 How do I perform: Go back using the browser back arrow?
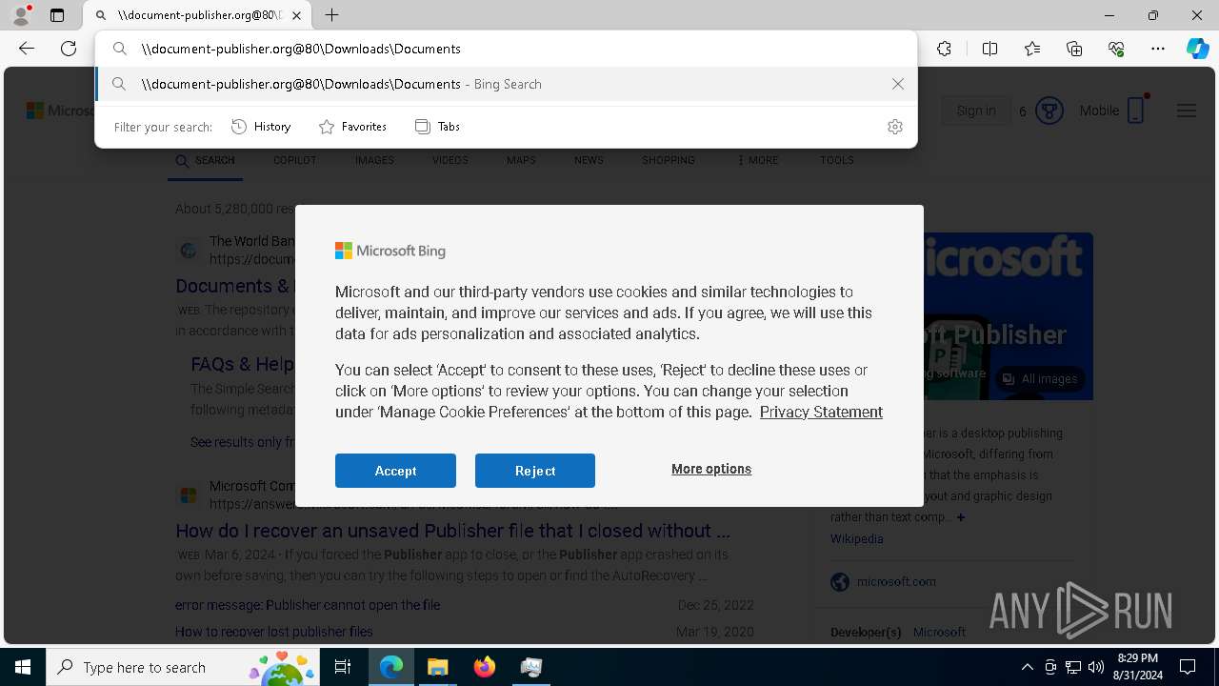coord(27,49)
